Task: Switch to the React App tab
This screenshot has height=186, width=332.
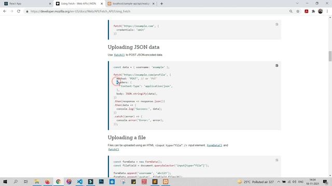Action: point(26,4)
